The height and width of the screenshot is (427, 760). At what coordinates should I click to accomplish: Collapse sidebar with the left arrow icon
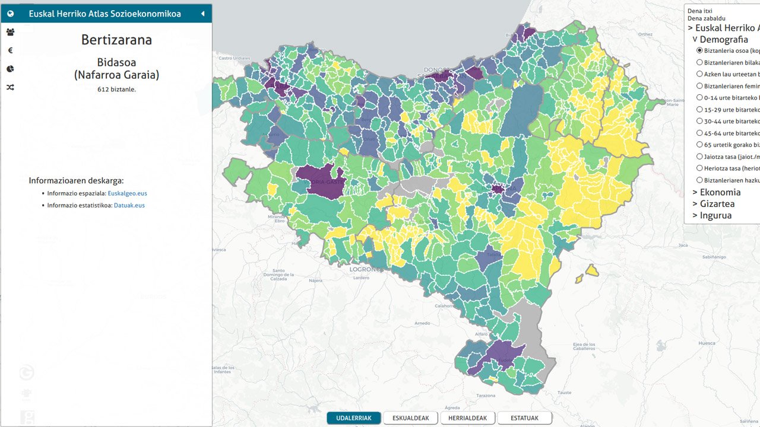pos(202,14)
